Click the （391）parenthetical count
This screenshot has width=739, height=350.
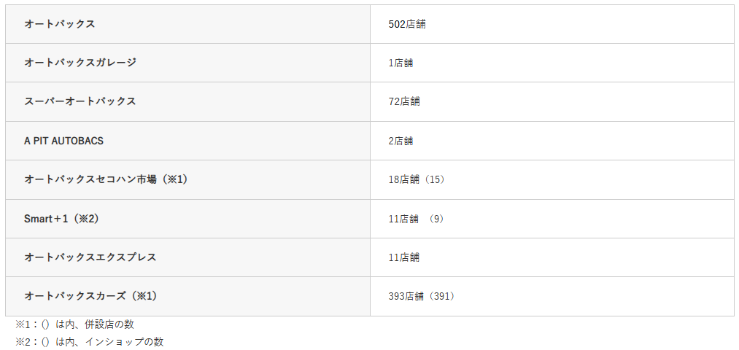tap(441, 296)
